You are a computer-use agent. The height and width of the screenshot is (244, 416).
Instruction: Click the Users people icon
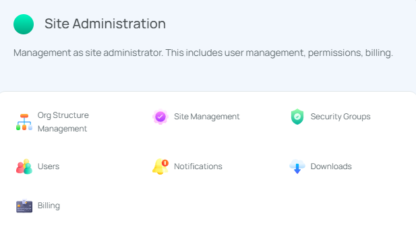(24, 166)
